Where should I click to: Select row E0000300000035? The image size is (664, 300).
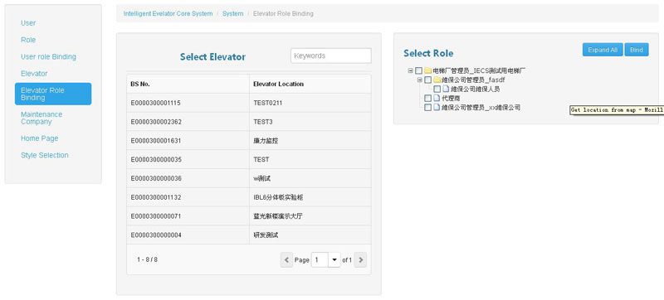point(249,160)
